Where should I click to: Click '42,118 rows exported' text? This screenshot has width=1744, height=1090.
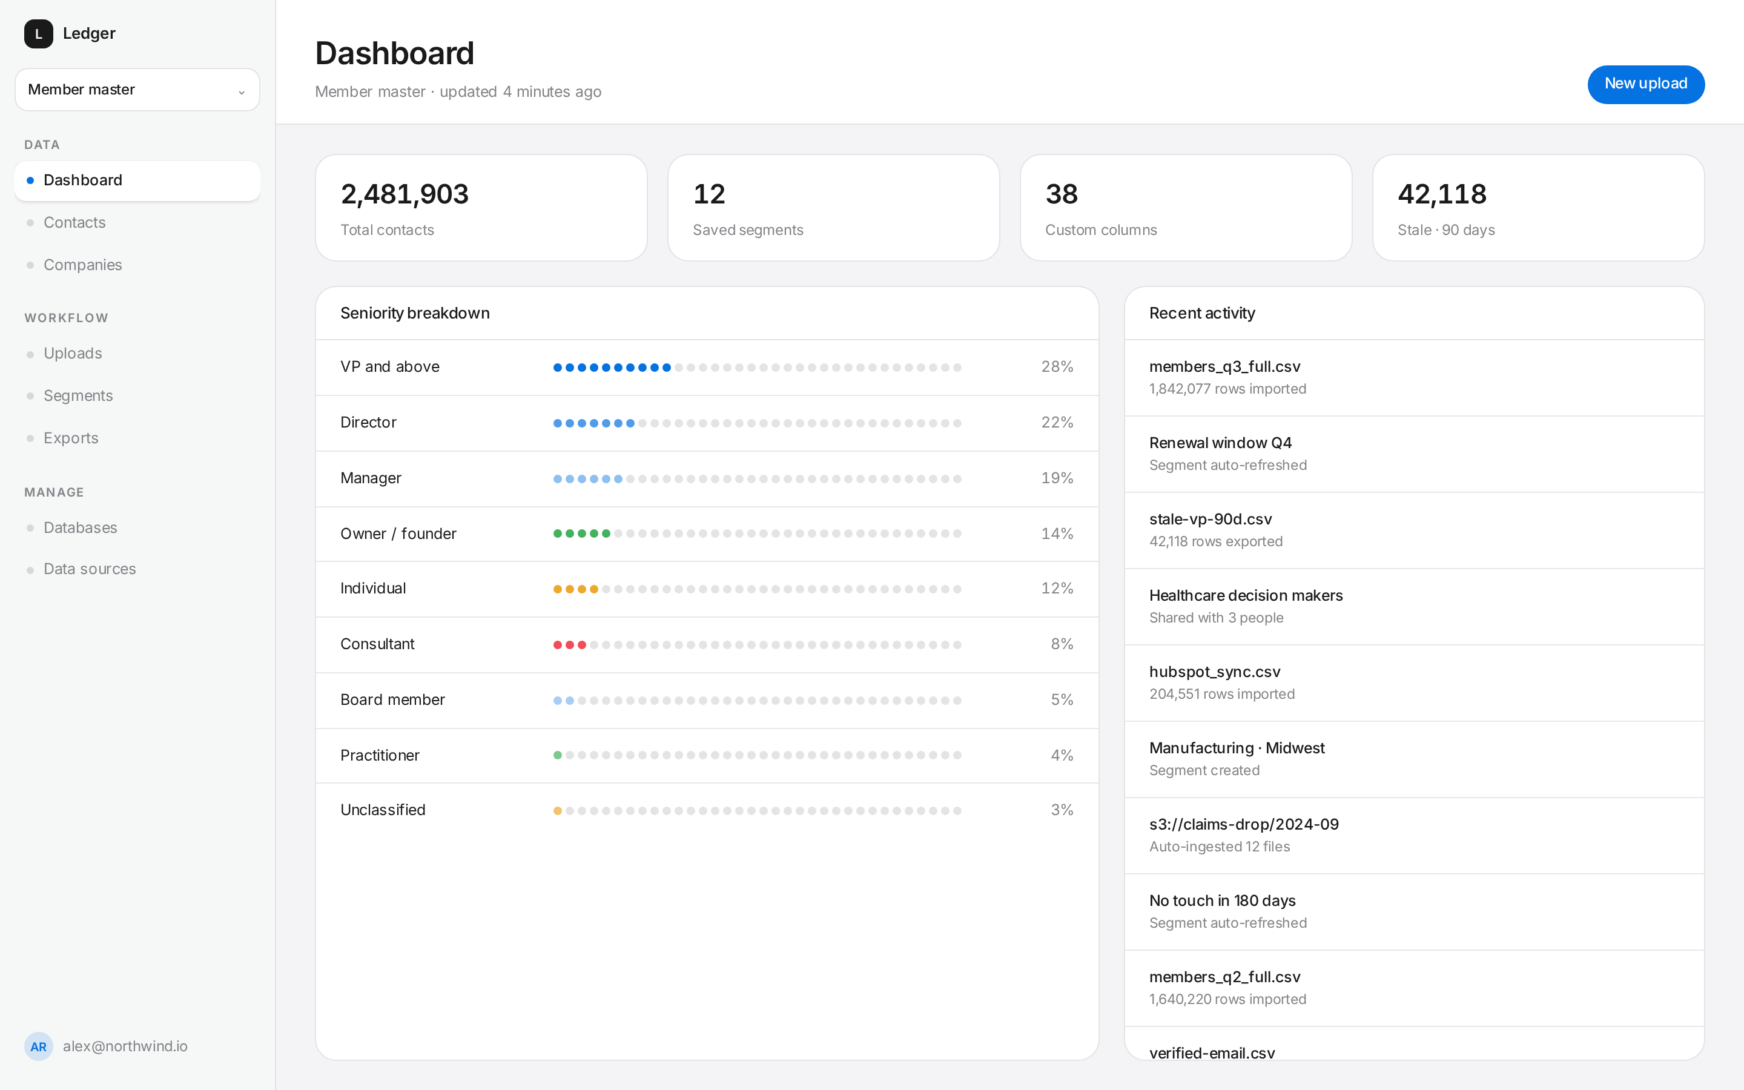[x=1216, y=541]
